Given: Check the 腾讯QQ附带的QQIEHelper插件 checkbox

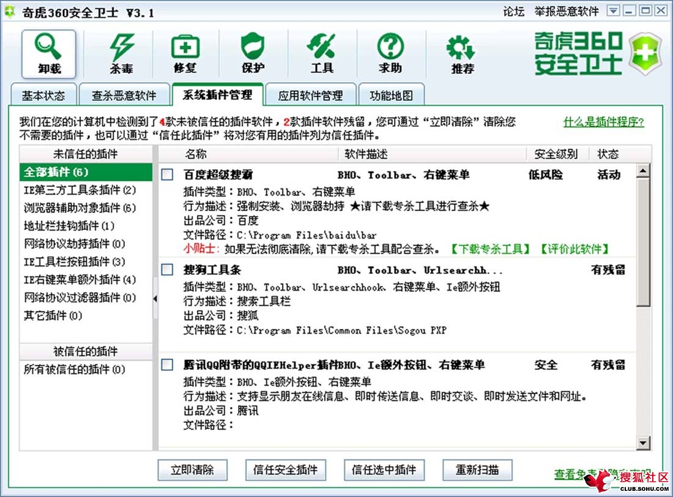Looking at the screenshot, I should pyautogui.click(x=168, y=365).
